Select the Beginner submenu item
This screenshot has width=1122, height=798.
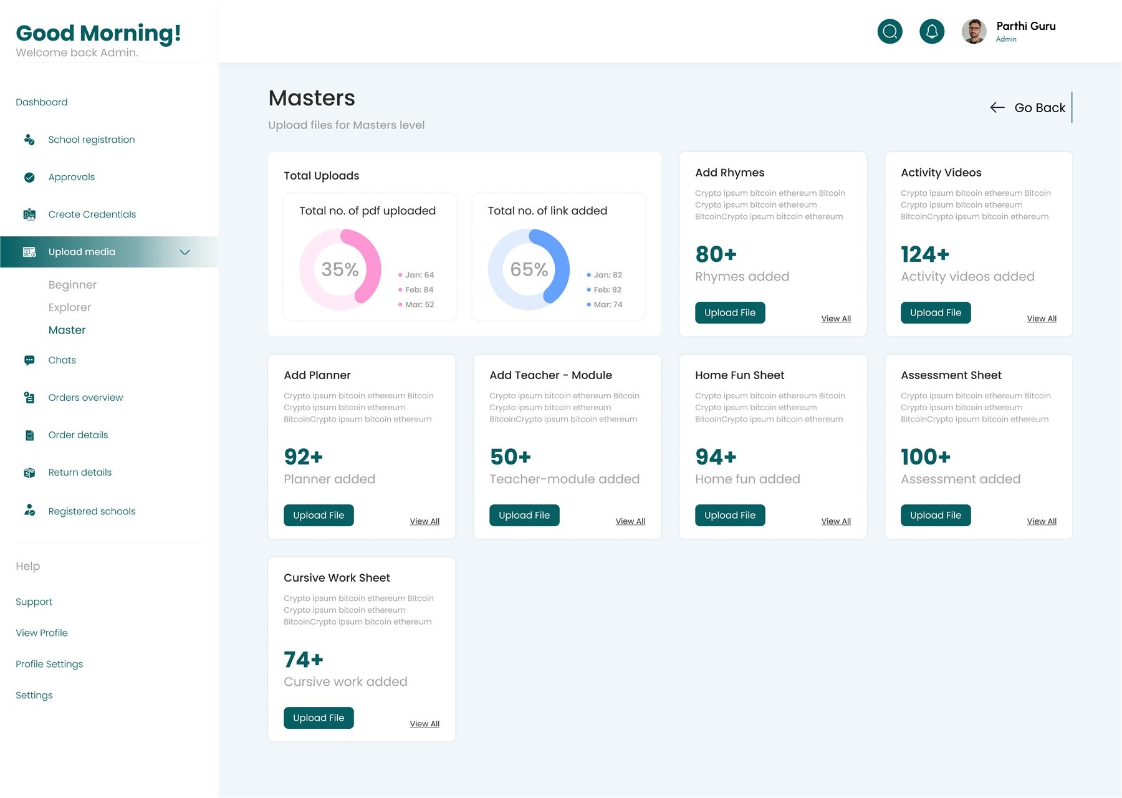click(72, 285)
